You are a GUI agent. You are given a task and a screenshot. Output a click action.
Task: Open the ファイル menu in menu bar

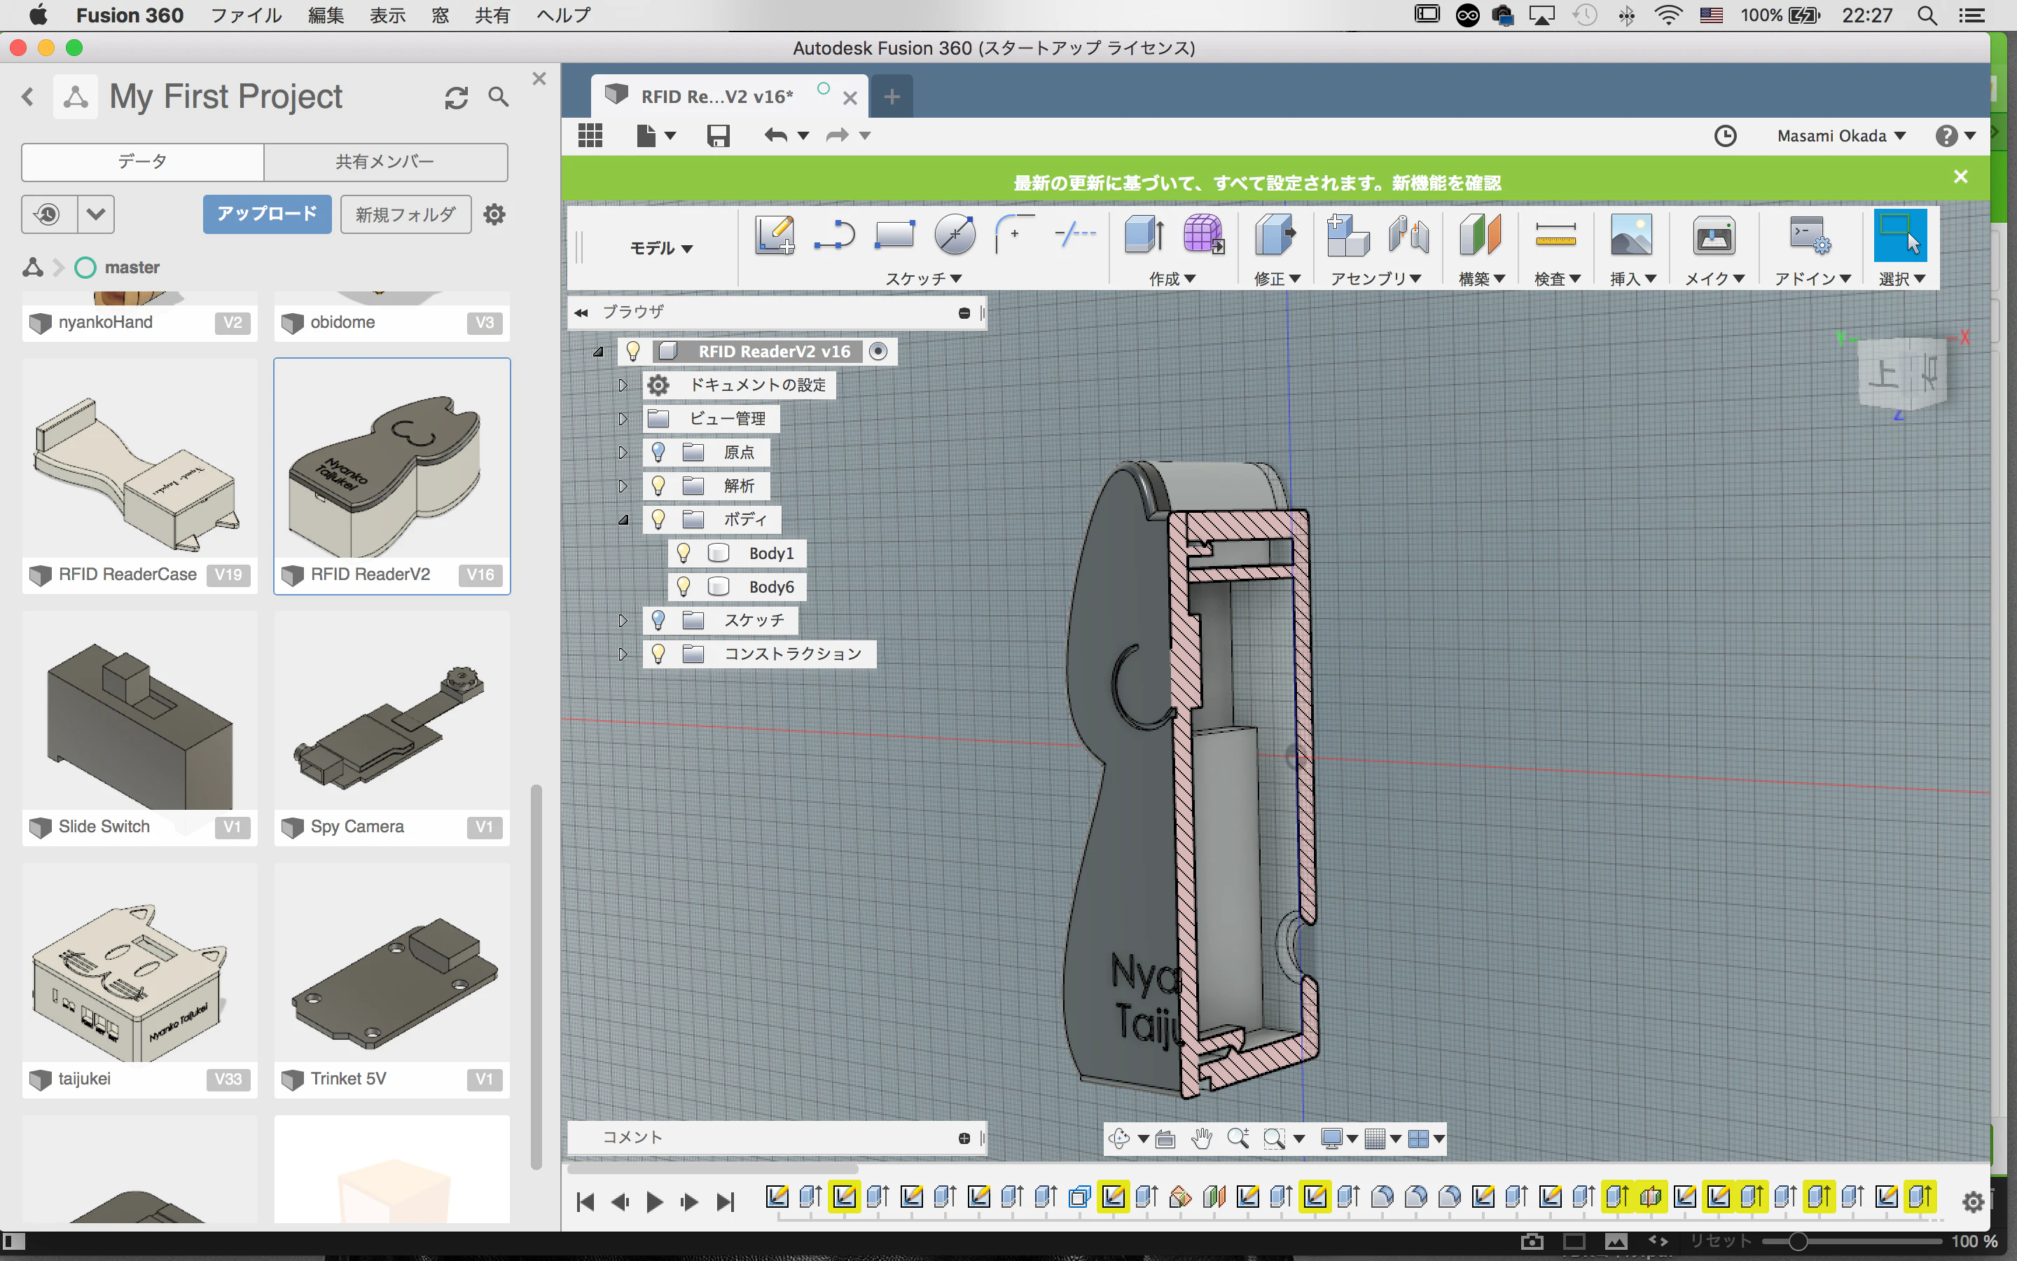[x=246, y=15]
